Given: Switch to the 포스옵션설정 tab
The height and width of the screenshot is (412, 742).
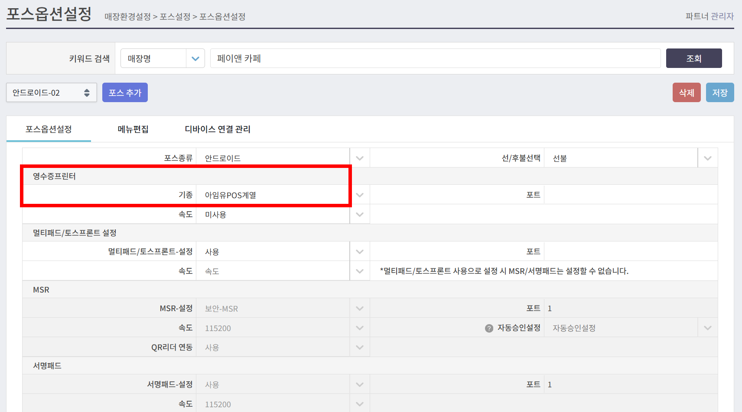Looking at the screenshot, I should tap(49, 129).
